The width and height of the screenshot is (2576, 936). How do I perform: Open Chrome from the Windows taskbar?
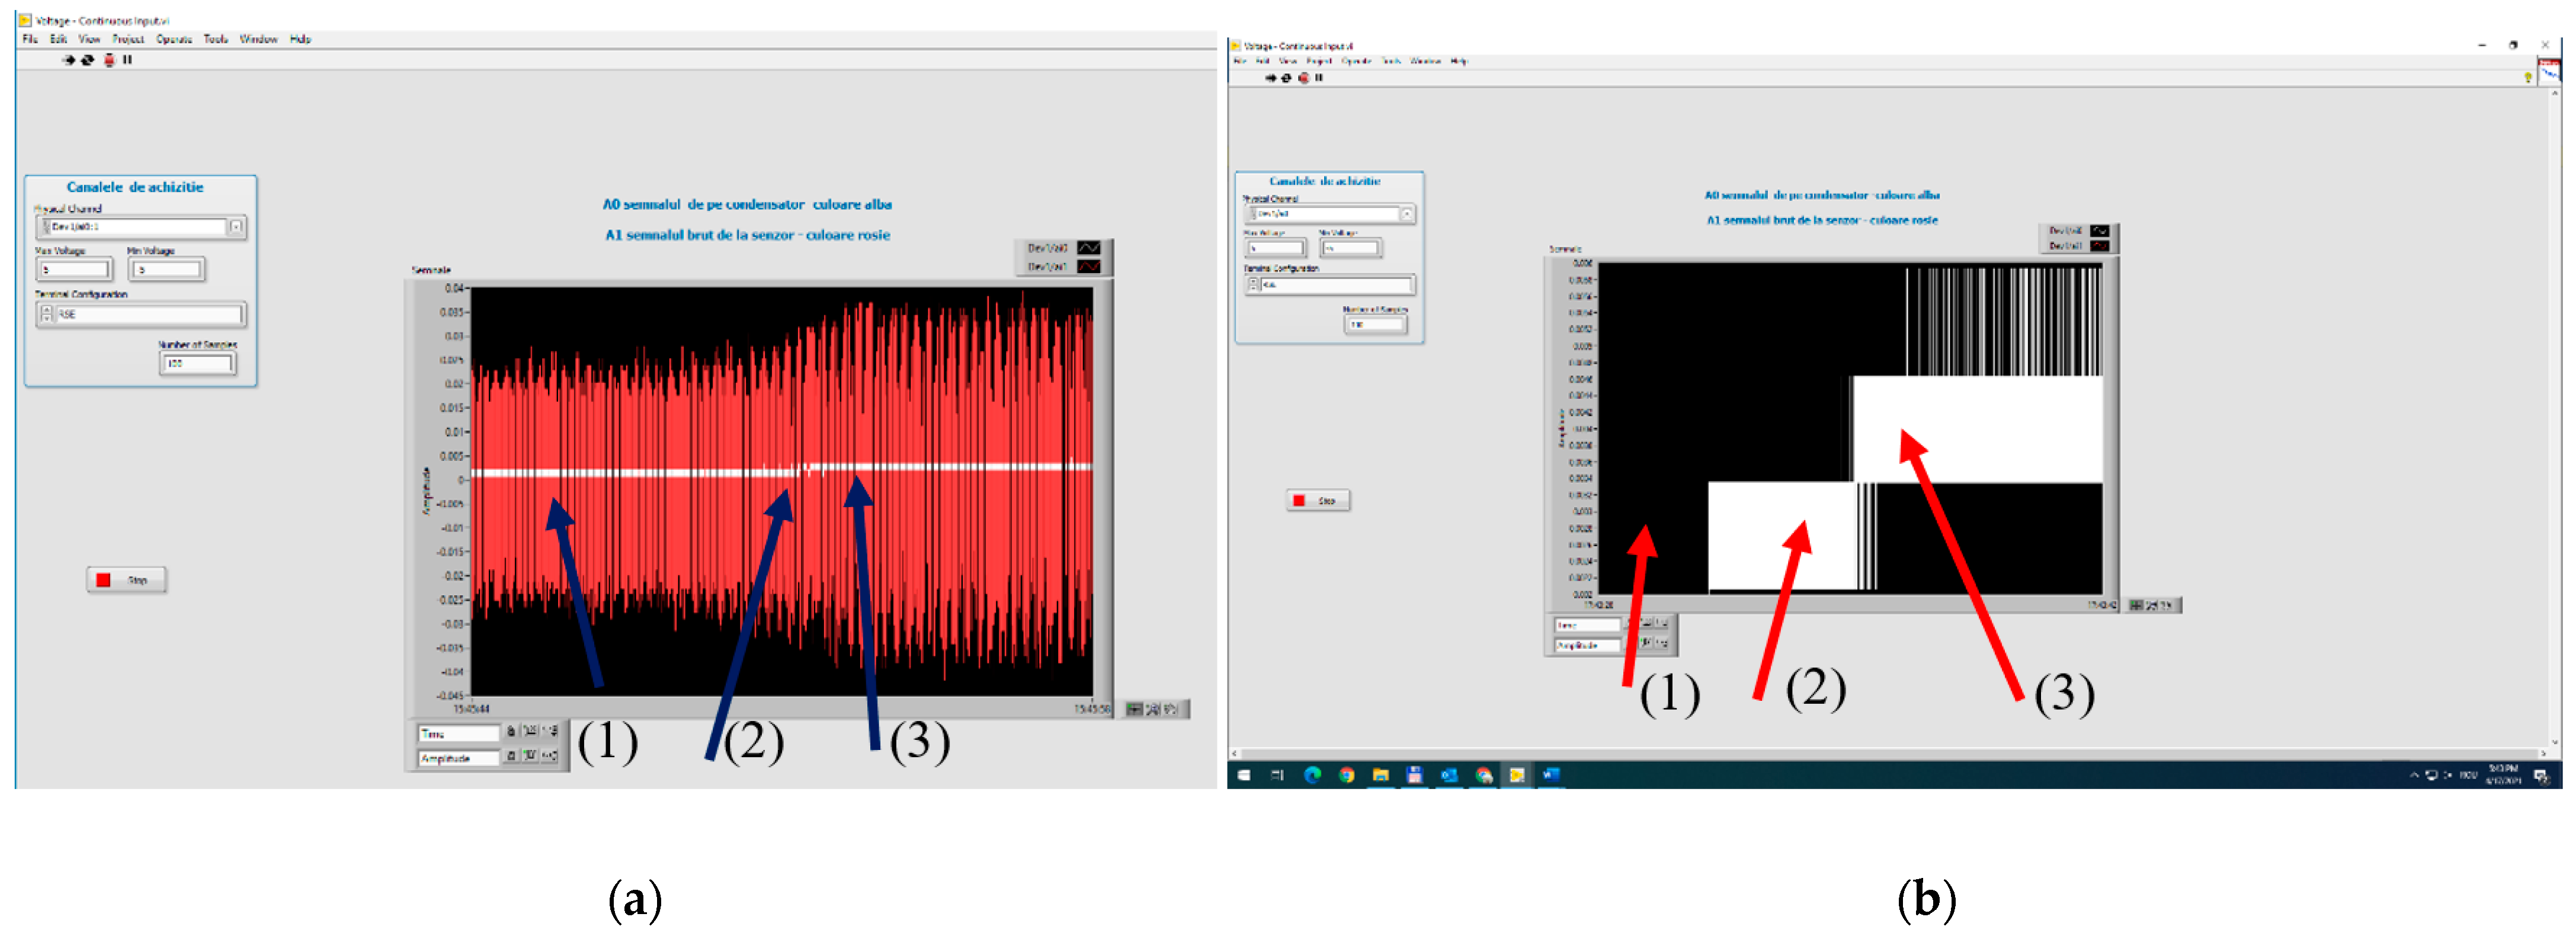[x=1347, y=775]
